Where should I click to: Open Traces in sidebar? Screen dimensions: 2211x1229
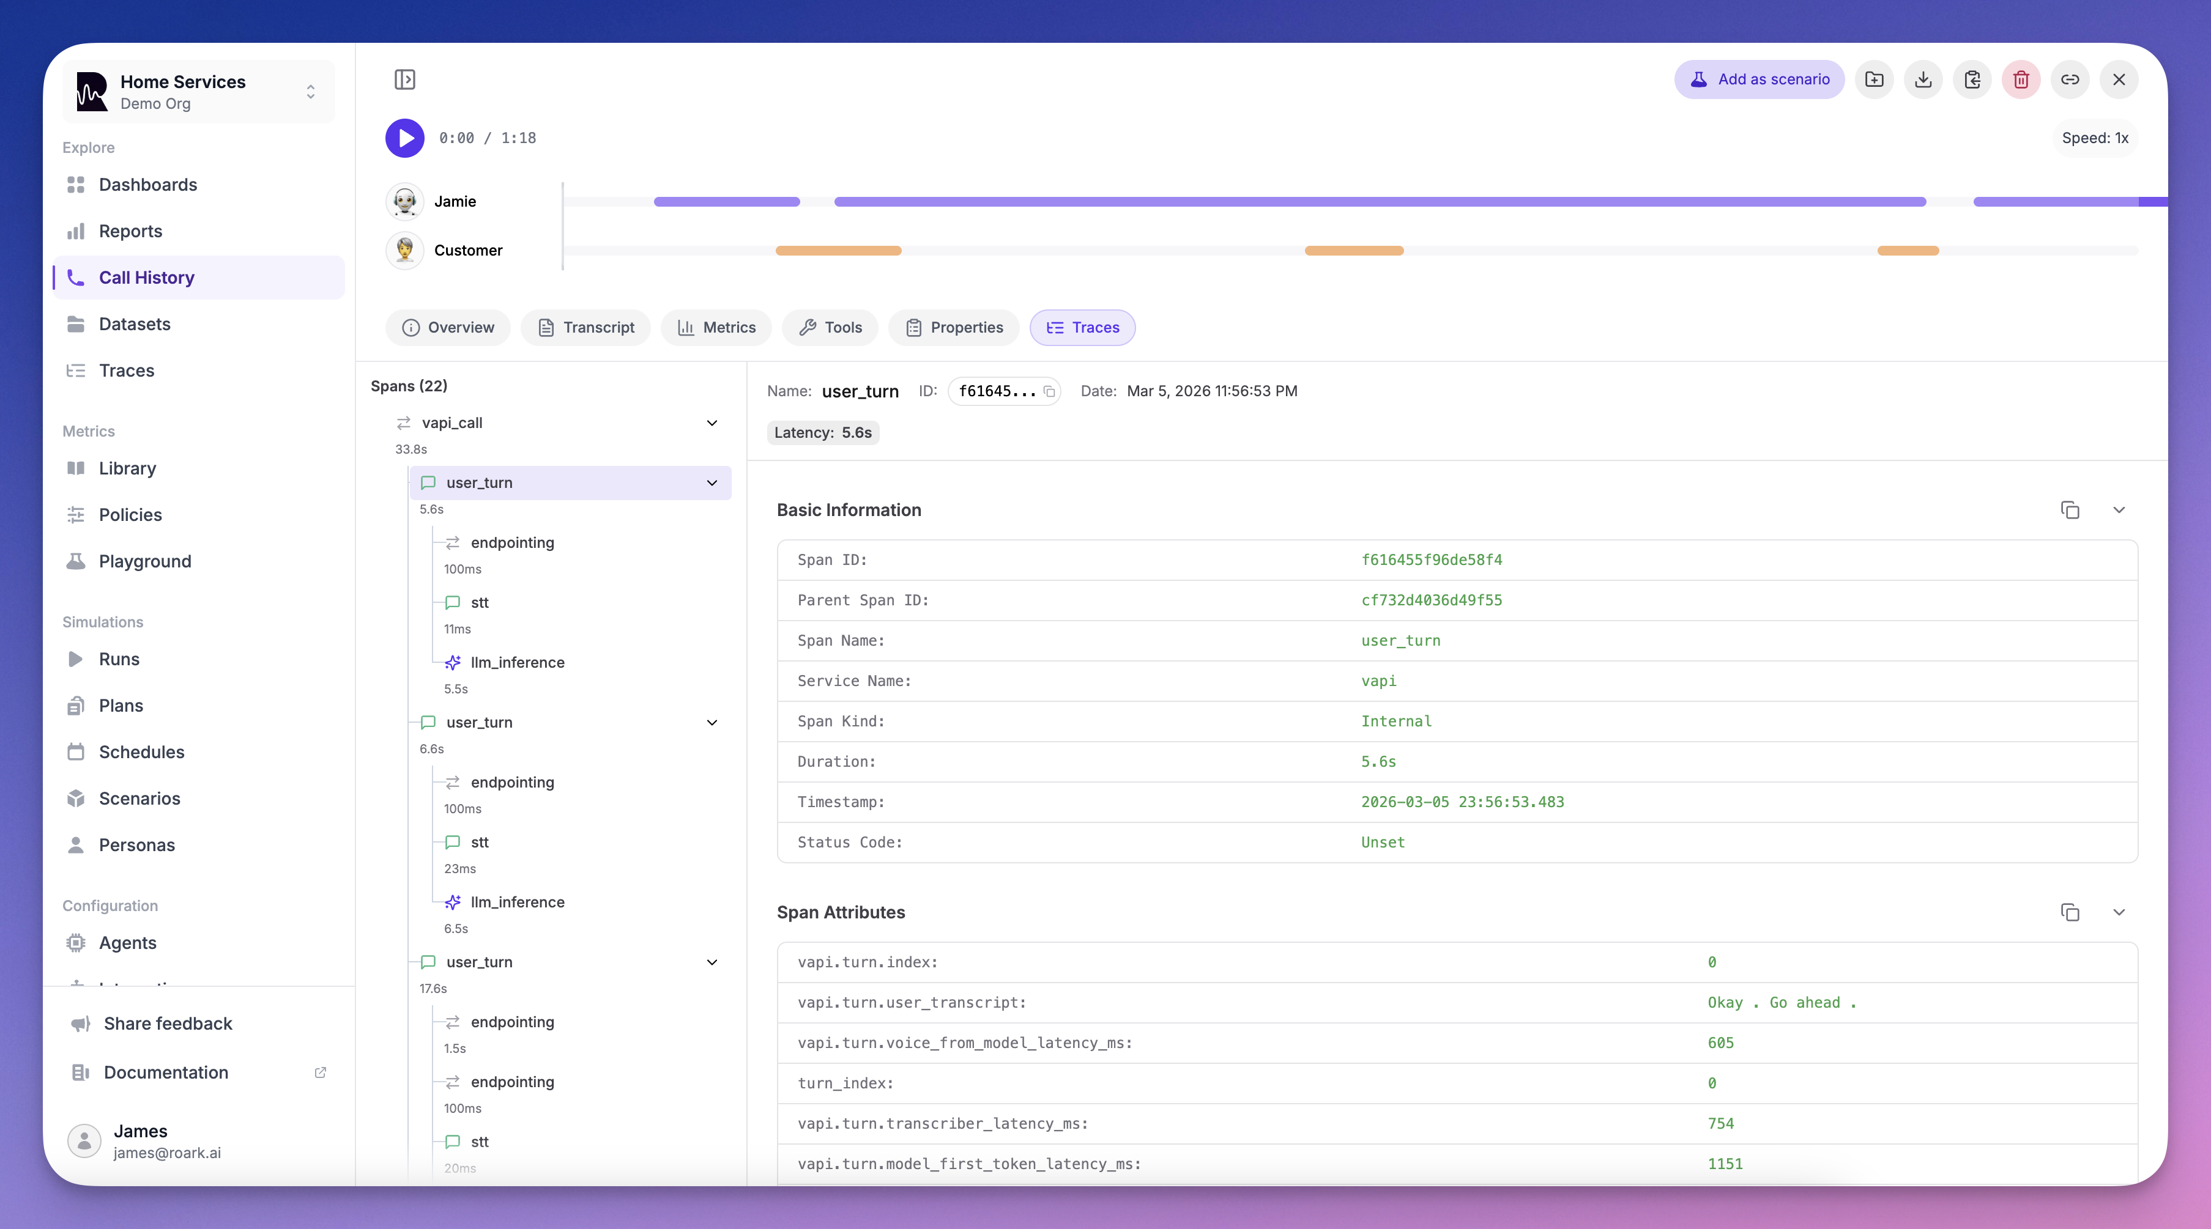pos(199,371)
